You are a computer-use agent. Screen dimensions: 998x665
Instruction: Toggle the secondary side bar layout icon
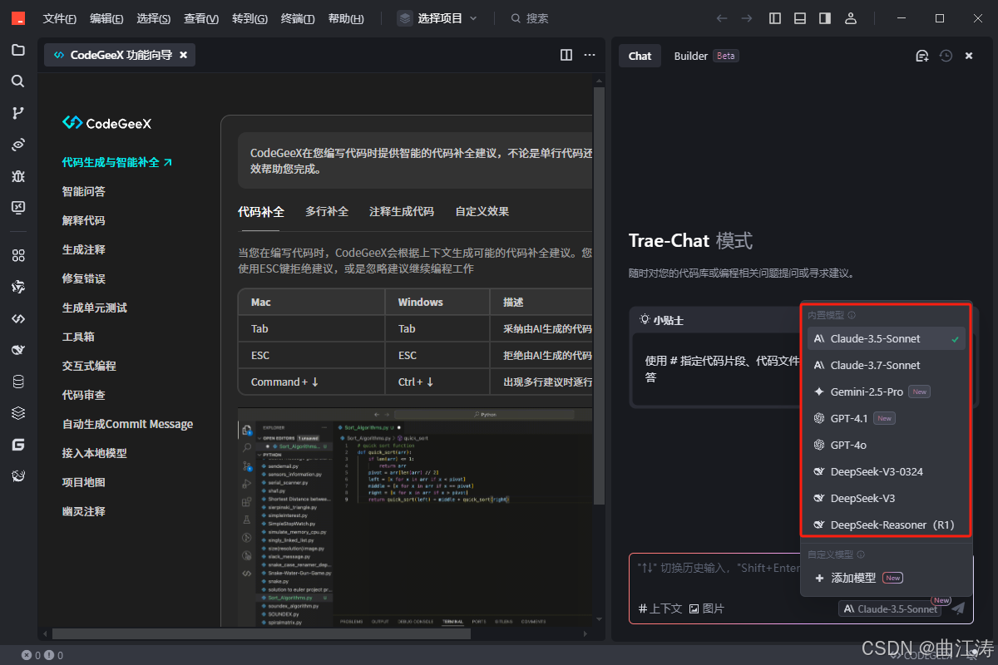tap(825, 18)
